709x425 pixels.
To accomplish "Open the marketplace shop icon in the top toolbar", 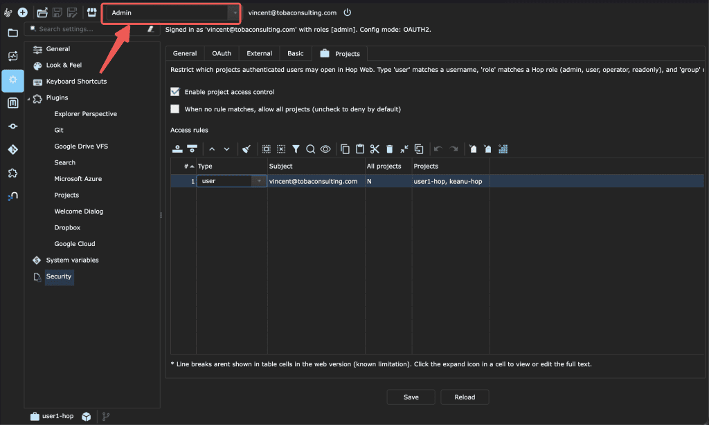I will click(x=92, y=12).
